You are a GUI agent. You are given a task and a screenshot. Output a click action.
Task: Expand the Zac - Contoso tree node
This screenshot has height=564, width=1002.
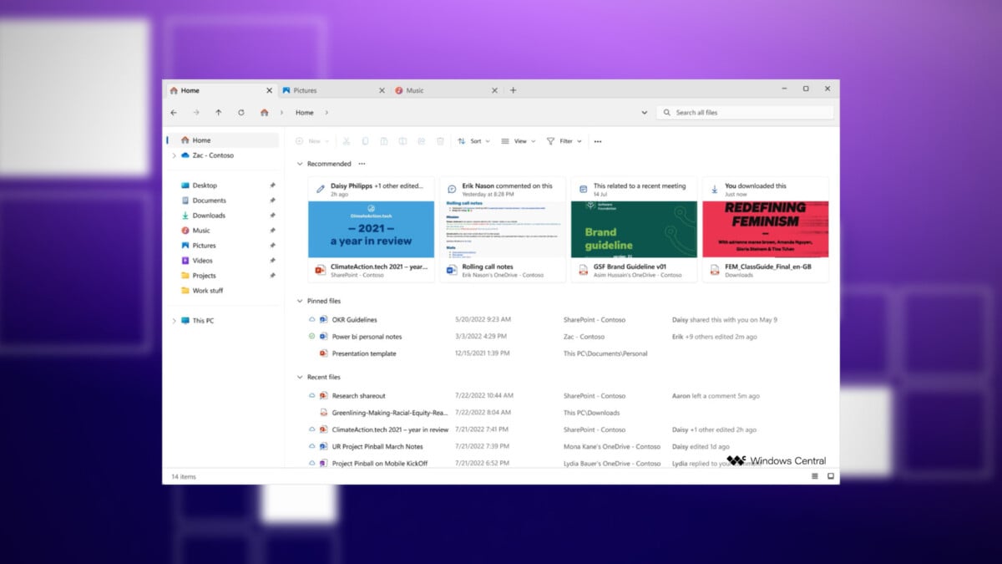174,155
